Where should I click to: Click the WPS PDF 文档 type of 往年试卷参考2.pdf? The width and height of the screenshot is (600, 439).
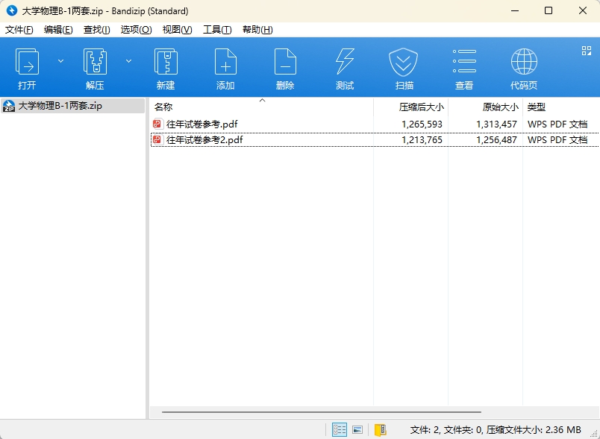[x=557, y=140]
